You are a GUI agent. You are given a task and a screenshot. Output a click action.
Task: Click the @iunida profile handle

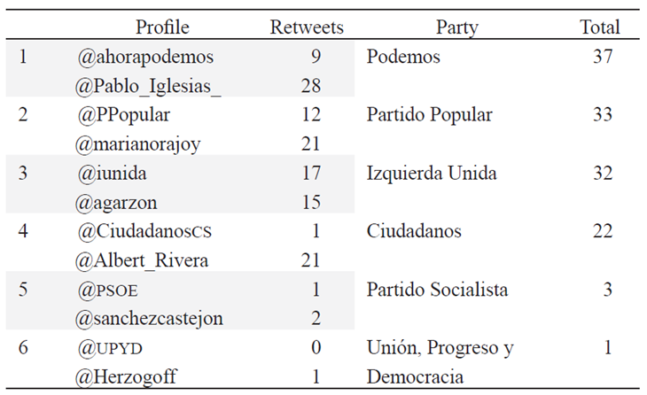pyautogui.click(x=113, y=174)
